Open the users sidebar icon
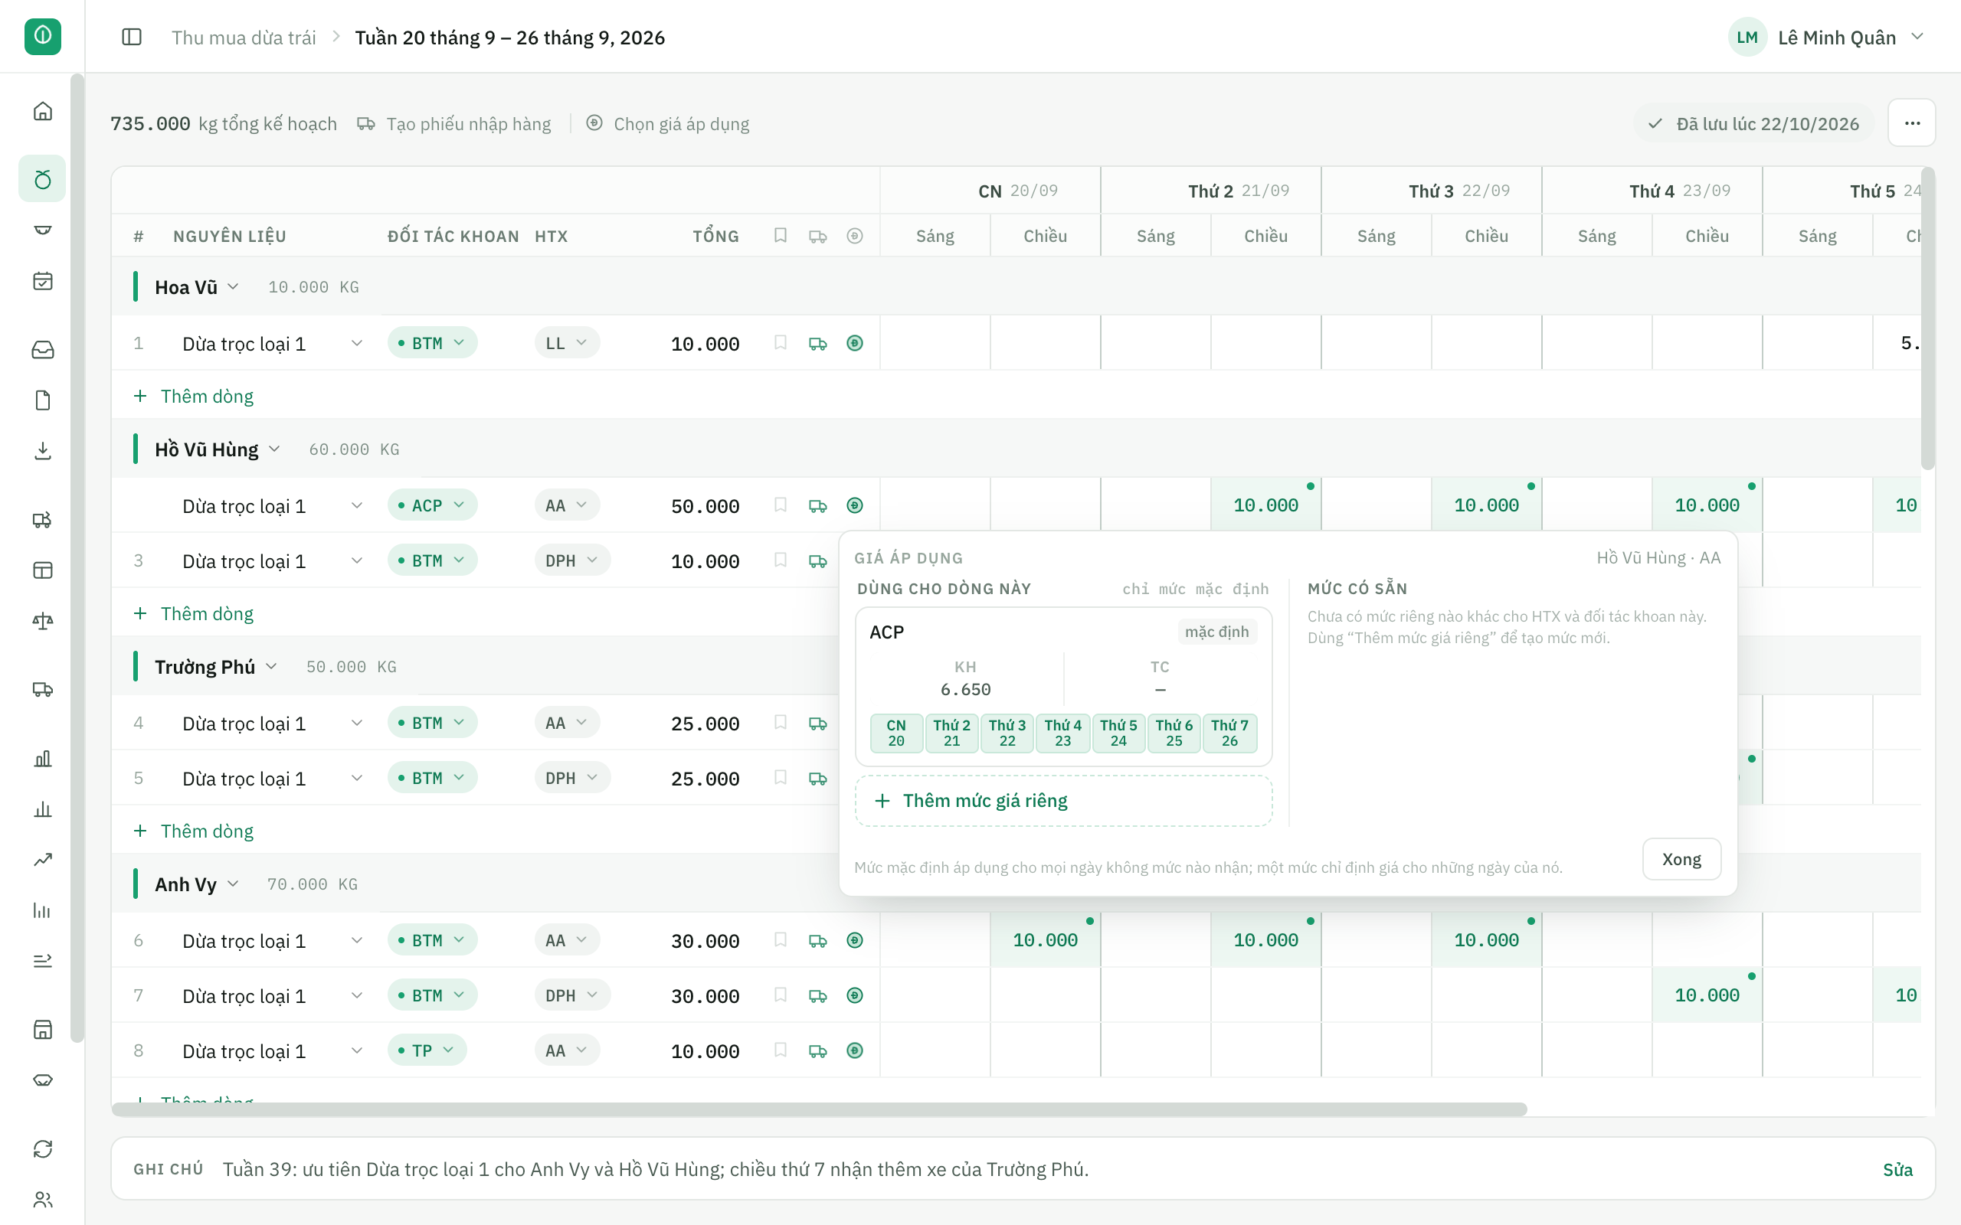Screen dimensions: 1961x1225 click(43, 1199)
